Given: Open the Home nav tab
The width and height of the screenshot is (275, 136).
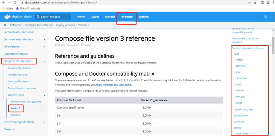Looking at the screenshot, I should [81, 17].
